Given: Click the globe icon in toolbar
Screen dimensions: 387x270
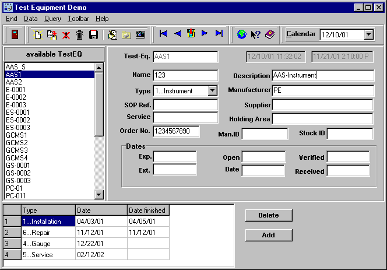Looking at the screenshot, I should (x=242, y=34).
